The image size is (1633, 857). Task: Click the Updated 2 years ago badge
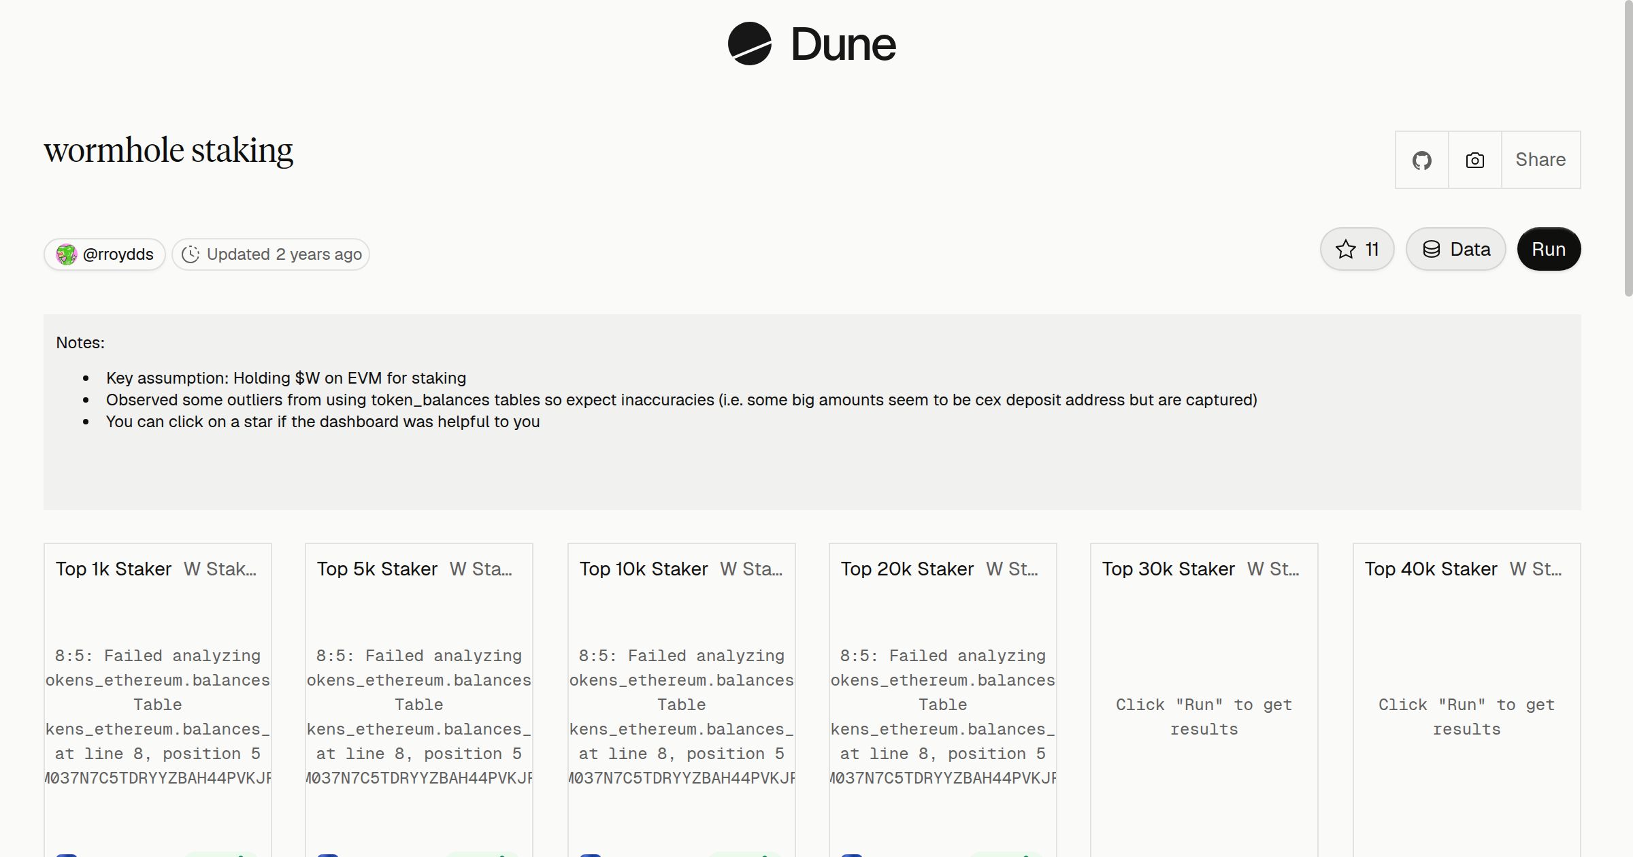coord(271,254)
